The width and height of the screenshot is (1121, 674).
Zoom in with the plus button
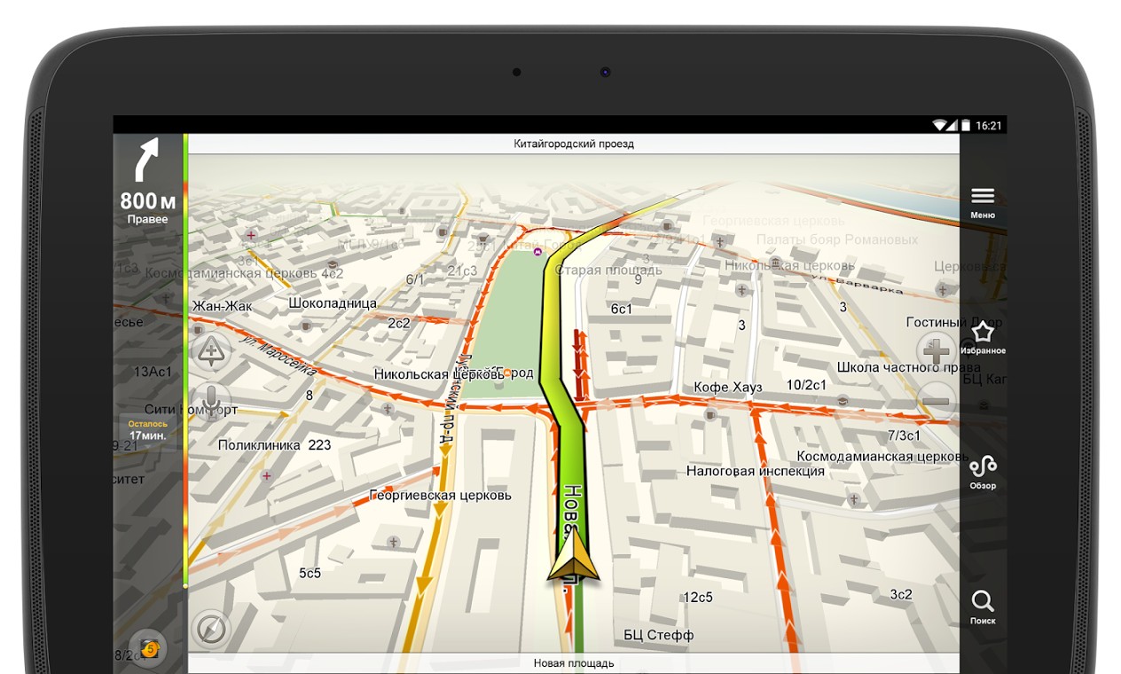937,349
